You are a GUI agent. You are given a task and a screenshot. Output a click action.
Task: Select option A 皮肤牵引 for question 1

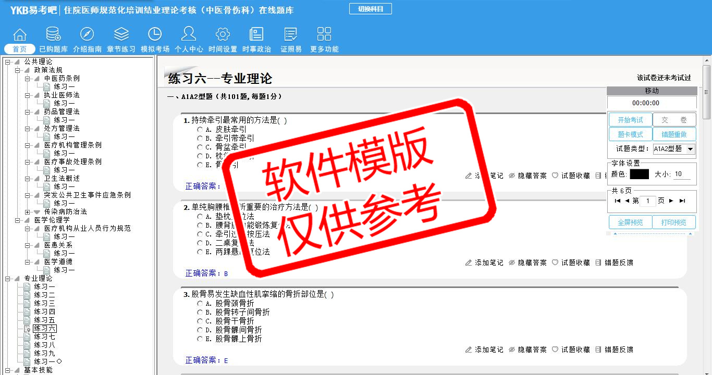pos(200,130)
